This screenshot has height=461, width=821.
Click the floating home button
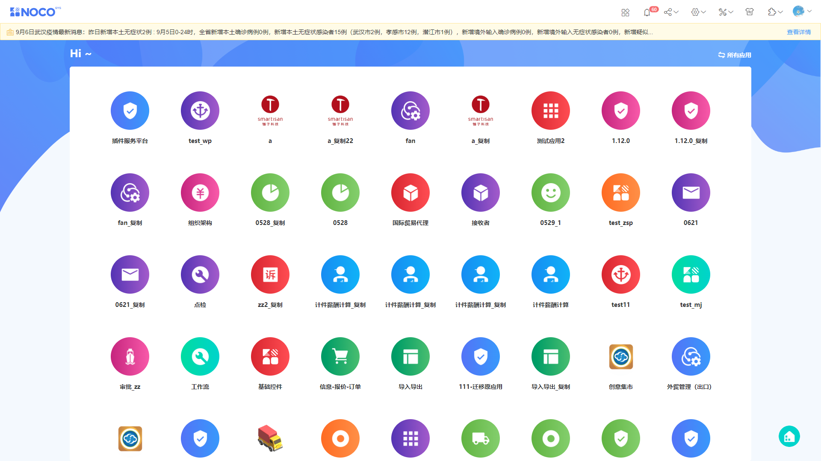point(789,436)
